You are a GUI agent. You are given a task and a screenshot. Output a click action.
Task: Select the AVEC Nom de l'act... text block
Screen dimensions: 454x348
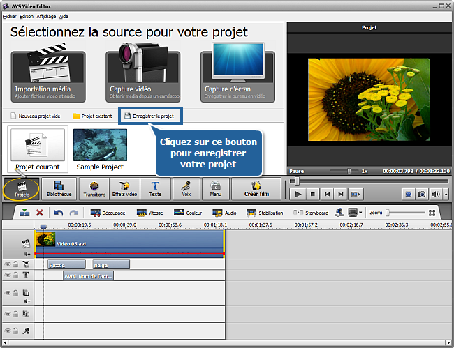(x=88, y=275)
